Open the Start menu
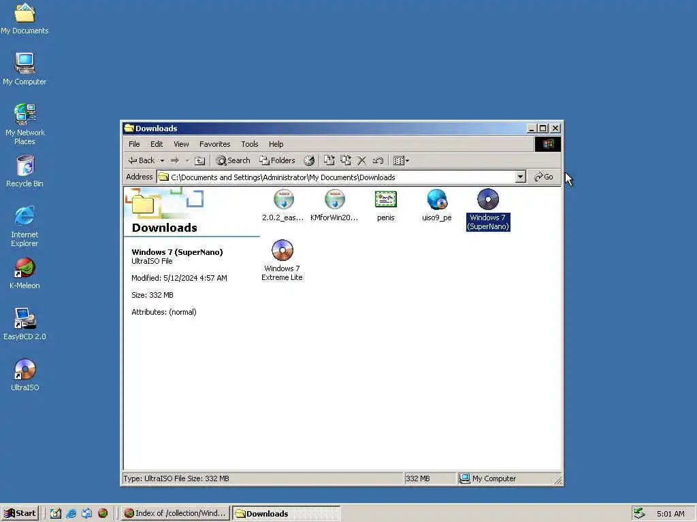The image size is (697, 522). tap(20, 513)
